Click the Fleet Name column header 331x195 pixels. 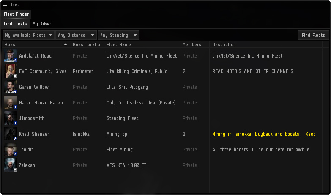(142, 44)
